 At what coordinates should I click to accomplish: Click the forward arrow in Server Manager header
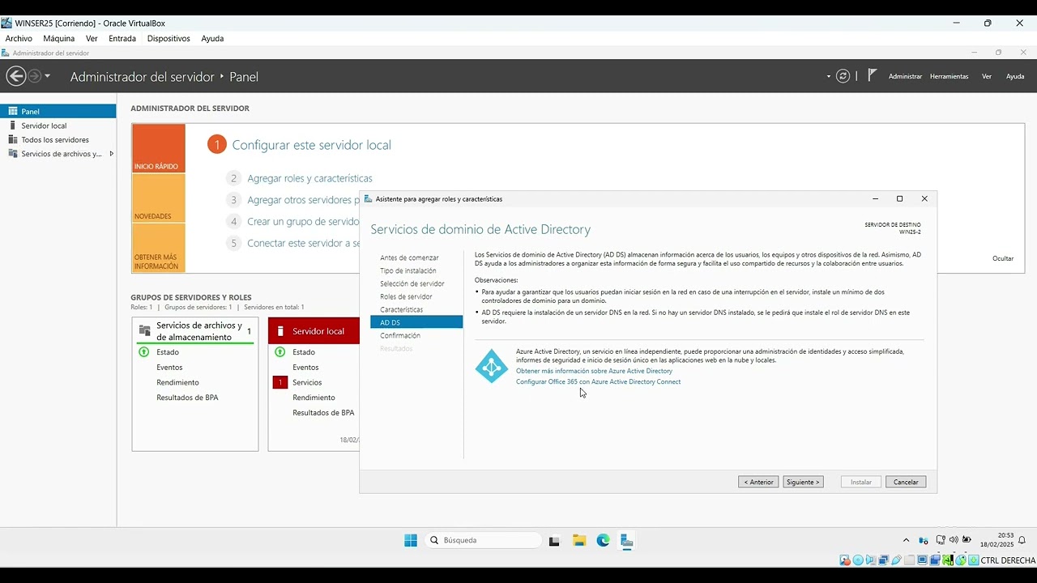point(34,76)
